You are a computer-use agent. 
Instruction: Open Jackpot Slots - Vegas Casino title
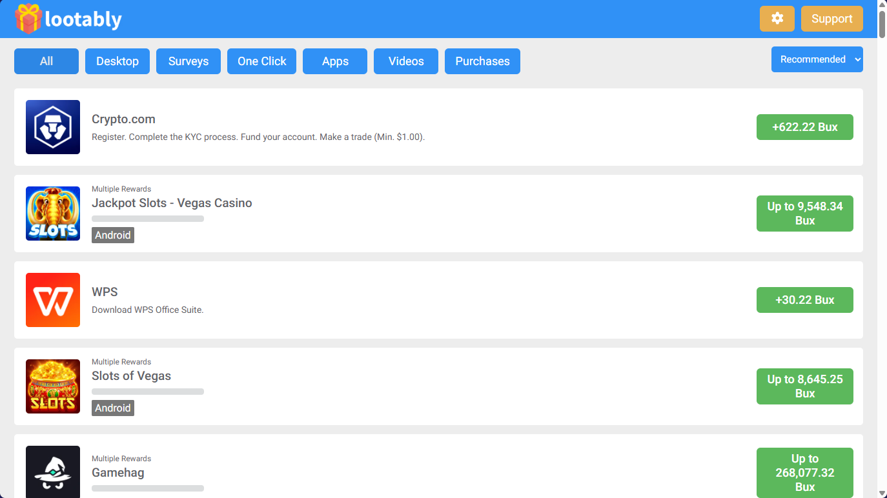pos(172,203)
